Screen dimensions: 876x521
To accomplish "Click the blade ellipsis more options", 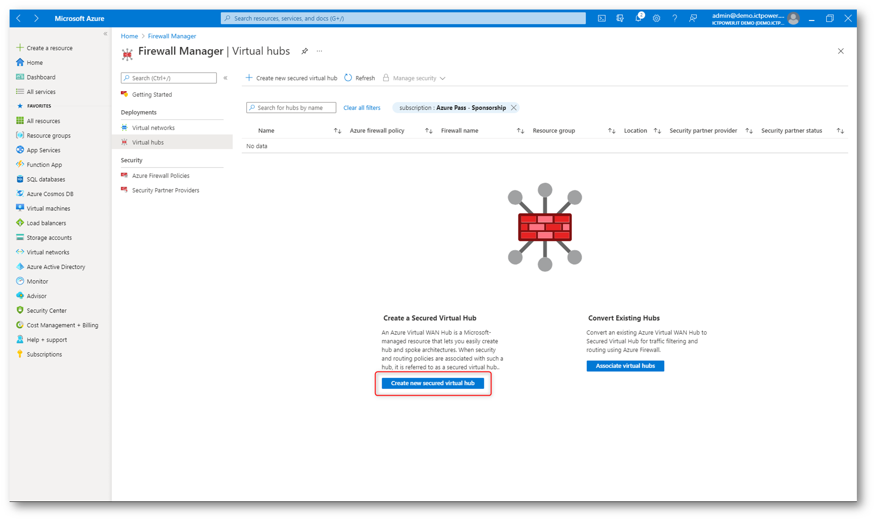I will (319, 51).
